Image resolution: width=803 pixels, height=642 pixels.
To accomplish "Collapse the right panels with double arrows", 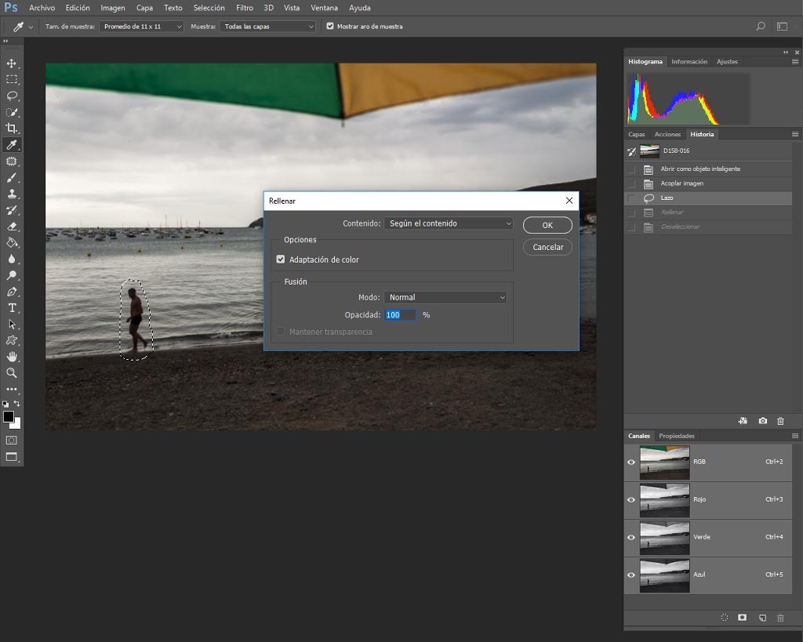I will [x=786, y=53].
